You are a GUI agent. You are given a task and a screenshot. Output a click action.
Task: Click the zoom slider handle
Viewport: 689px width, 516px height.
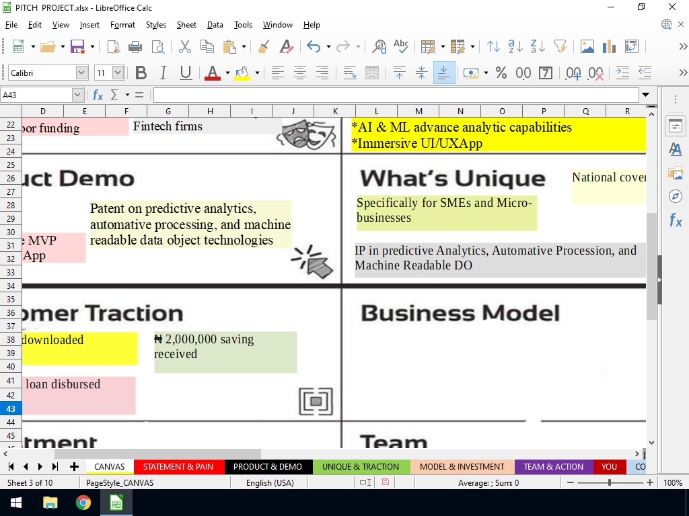click(610, 482)
